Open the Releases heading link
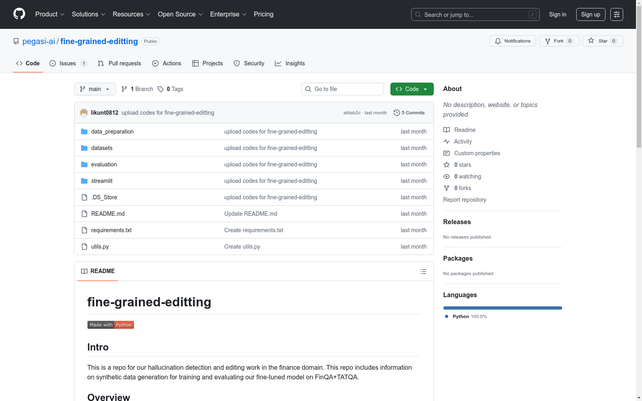This screenshot has width=642, height=401. [x=457, y=222]
